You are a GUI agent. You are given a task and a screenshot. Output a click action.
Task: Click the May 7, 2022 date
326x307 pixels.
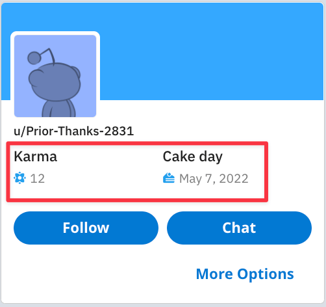(214, 179)
